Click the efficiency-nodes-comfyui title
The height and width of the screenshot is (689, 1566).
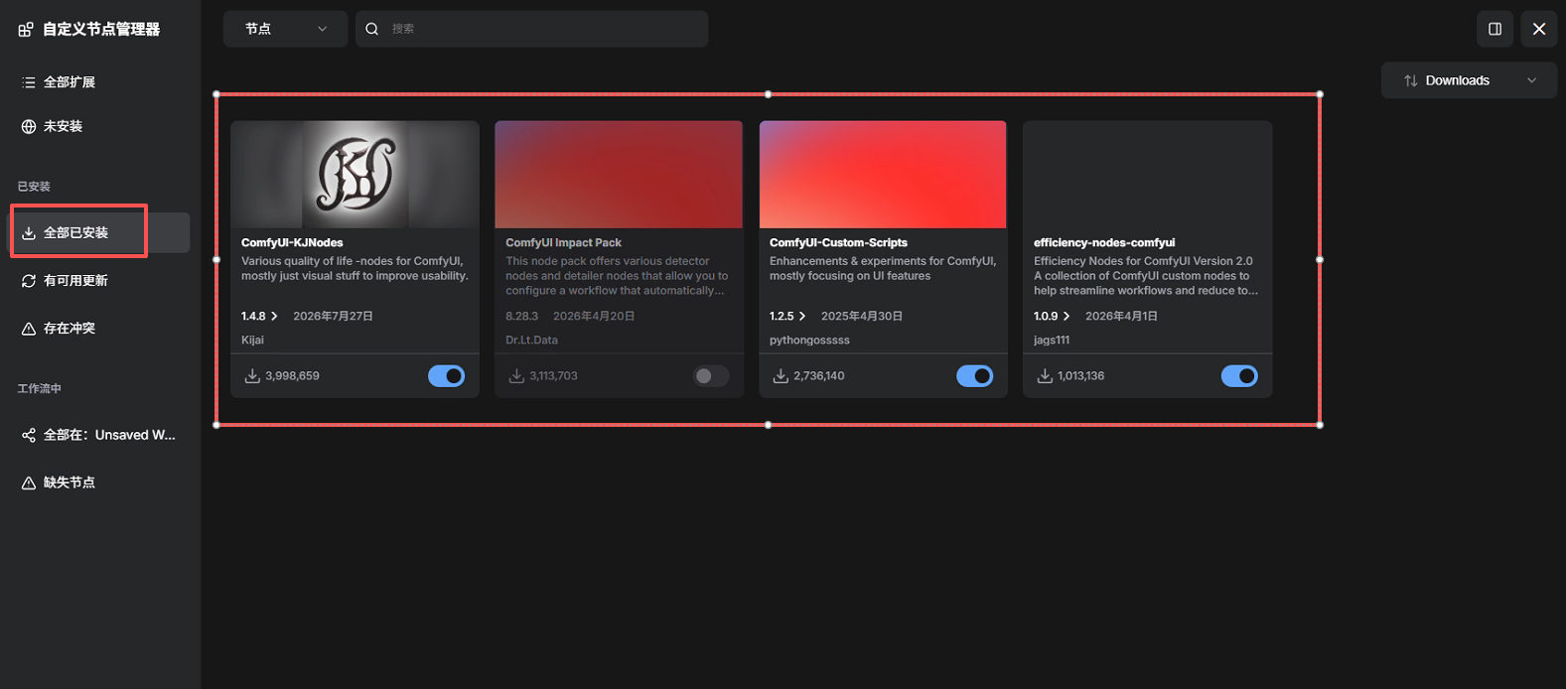pyautogui.click(x=1104, y=242)
